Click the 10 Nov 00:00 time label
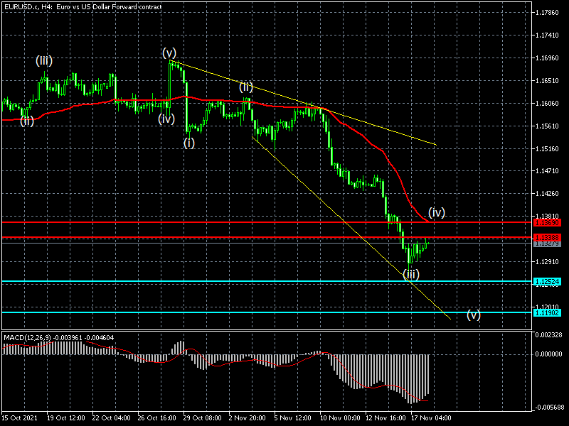569x426 pixels. pos(340,418)
